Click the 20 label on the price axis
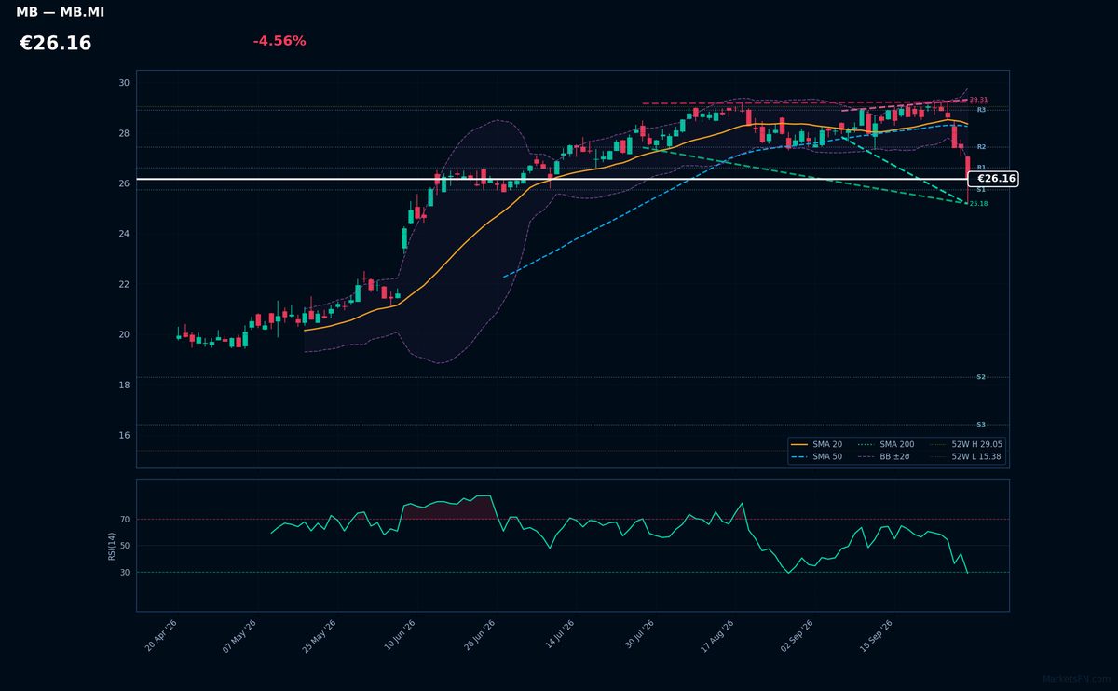 point(124,334)
